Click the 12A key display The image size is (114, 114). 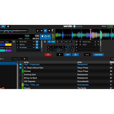click(27, 36)
